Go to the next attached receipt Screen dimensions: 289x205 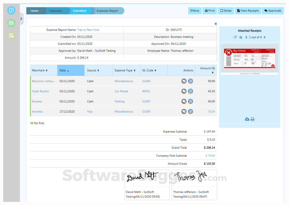[264, 37]
